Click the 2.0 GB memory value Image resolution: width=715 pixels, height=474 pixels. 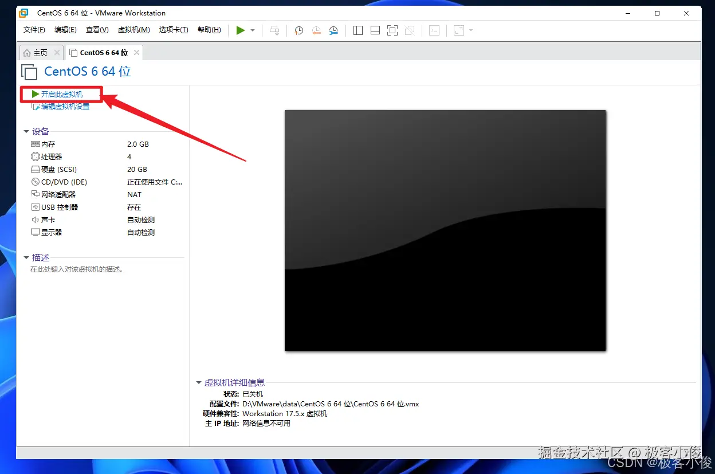138,144
